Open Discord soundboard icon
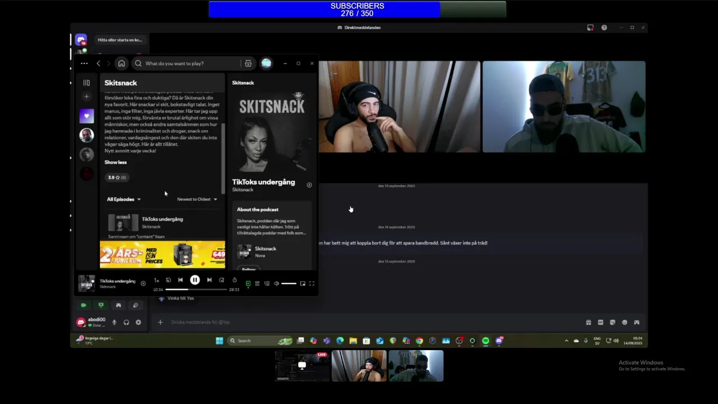The image size is (718, 404). click(135, 305)
